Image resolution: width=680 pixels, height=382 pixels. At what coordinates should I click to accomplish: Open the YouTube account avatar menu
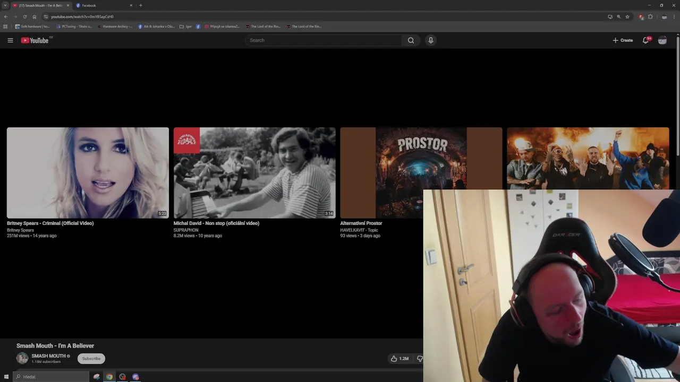pos(662,40)
